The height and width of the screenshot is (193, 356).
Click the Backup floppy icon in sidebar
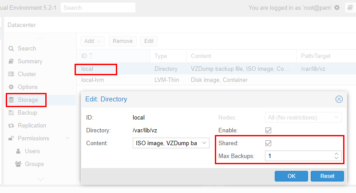[x=12, y=113]
